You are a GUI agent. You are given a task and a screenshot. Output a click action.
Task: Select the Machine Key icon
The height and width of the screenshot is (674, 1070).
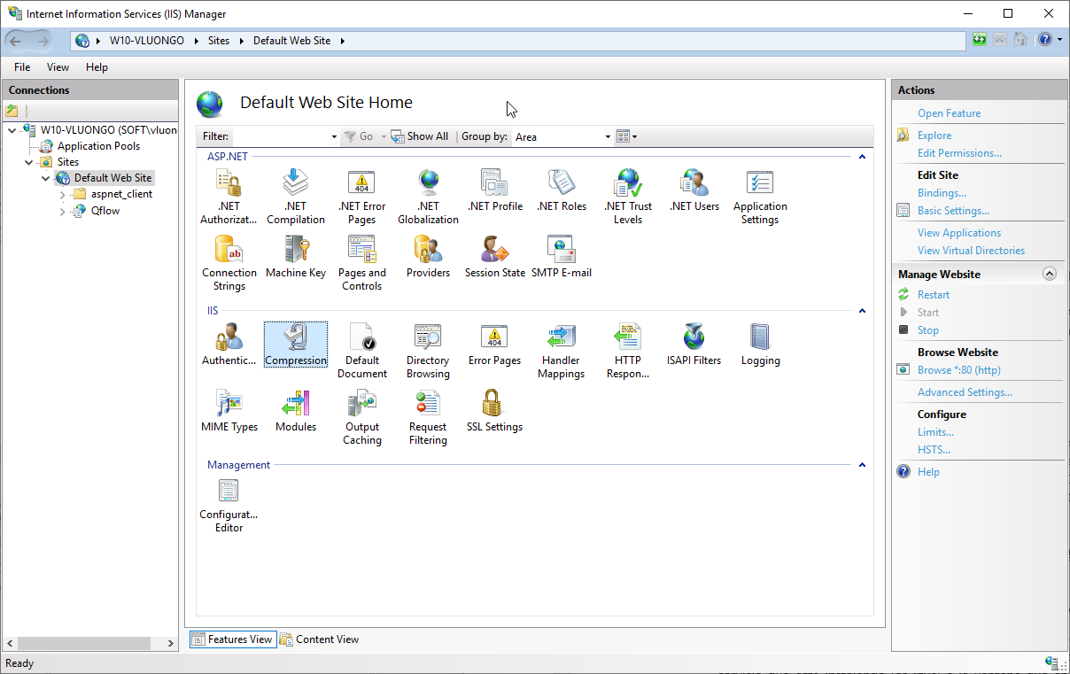296,257
